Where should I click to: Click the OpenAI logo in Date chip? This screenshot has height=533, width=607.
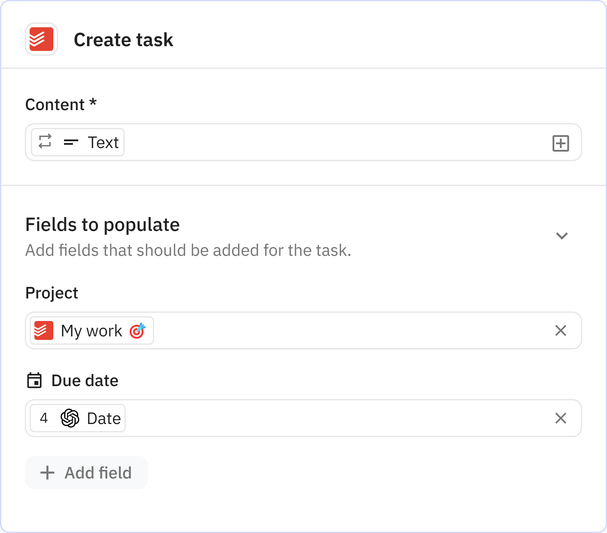click(x=70, y=418)
